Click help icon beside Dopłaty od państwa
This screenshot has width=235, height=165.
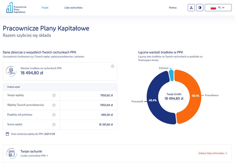[x=54, y=115]
